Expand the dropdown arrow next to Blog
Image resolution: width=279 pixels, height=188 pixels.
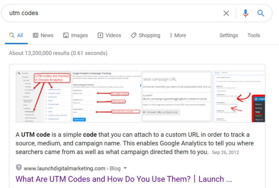[x=125, y=168]
